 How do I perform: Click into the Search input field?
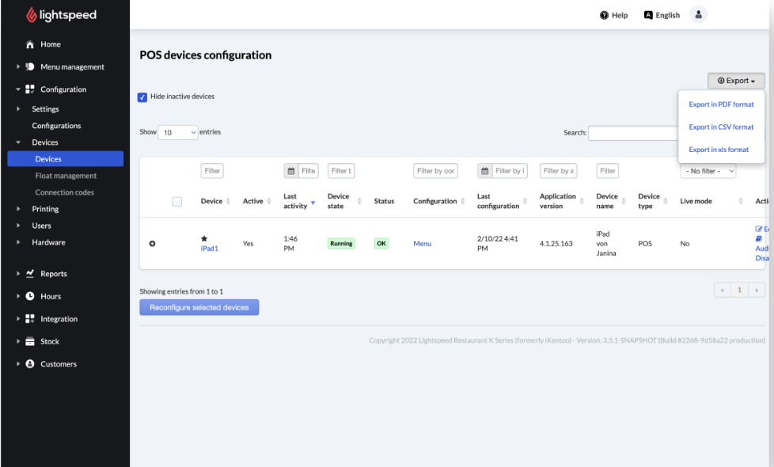point(632,133)
